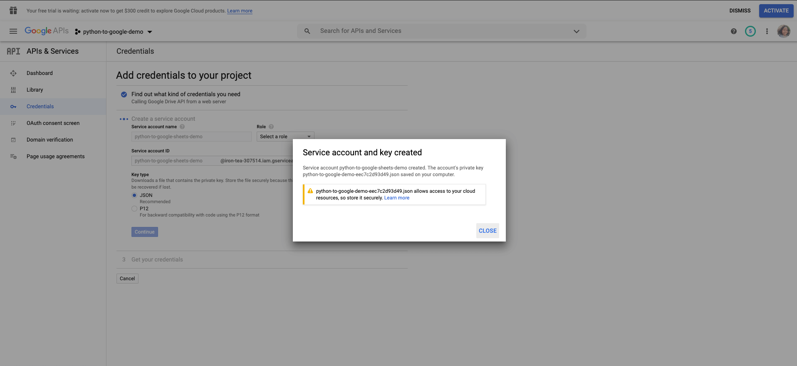
Task: Click the Credentials key icon
Action: coord(13,107)
